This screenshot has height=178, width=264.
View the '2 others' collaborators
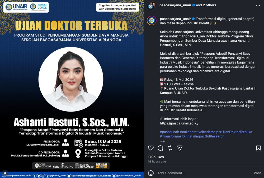(x=209, y=5)
